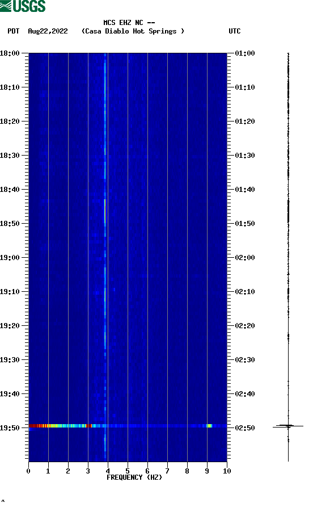The width and height of the screenshot is (313, 507).
Task: Click the 02:50 UTC time label
Action: (245, 428)
